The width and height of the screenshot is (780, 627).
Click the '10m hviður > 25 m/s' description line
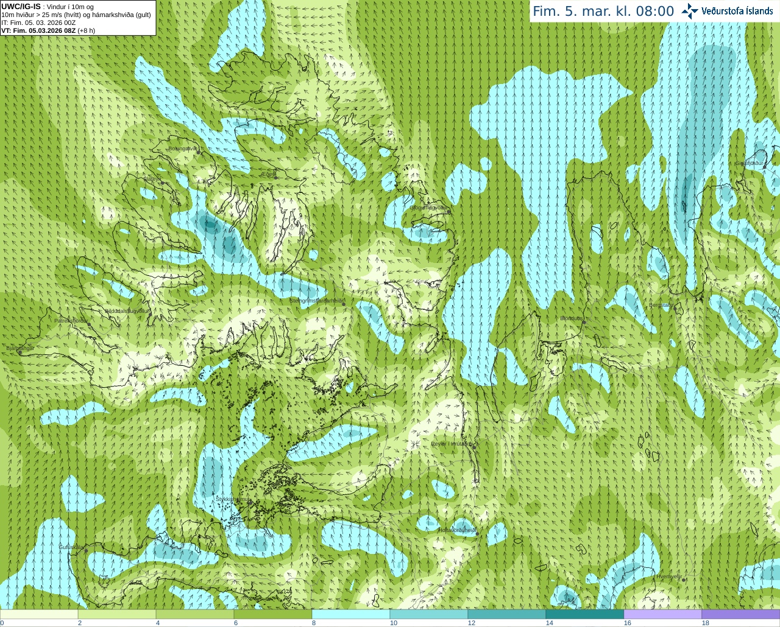click(76, 15)
